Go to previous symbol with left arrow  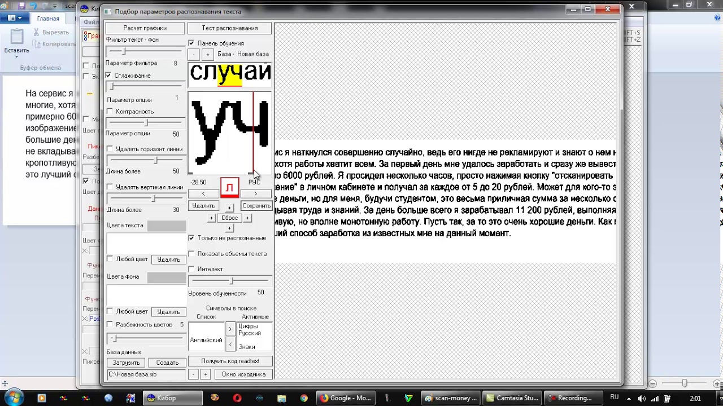203,194
